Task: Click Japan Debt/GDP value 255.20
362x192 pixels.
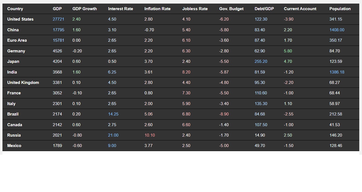Action: point(261,61)
